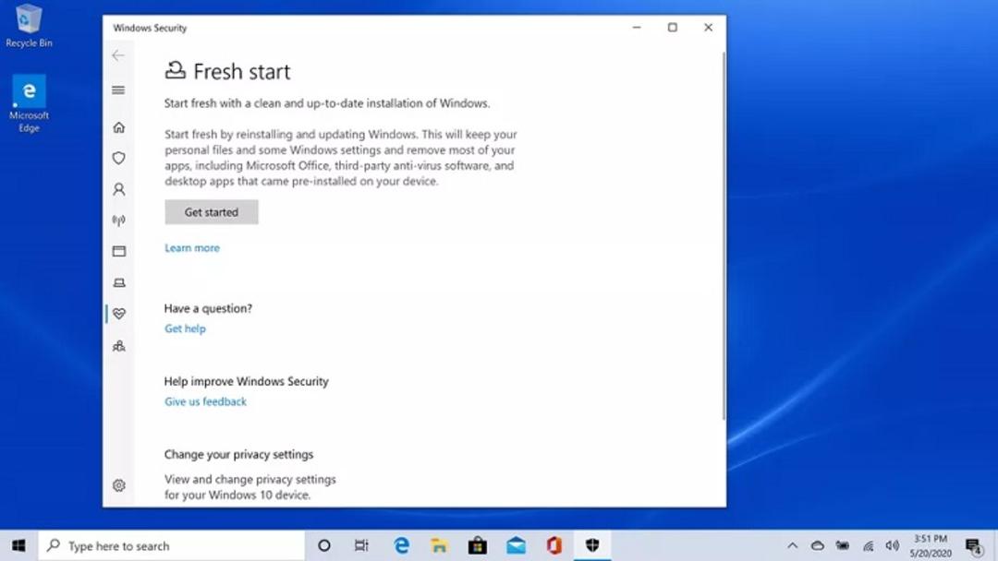Open Virus & threat protection shield icon

[119, 158]
